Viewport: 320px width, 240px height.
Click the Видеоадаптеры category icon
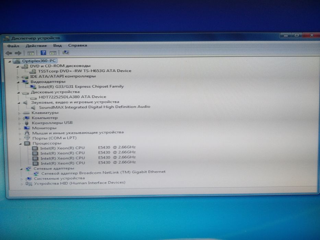click(25, 82)
